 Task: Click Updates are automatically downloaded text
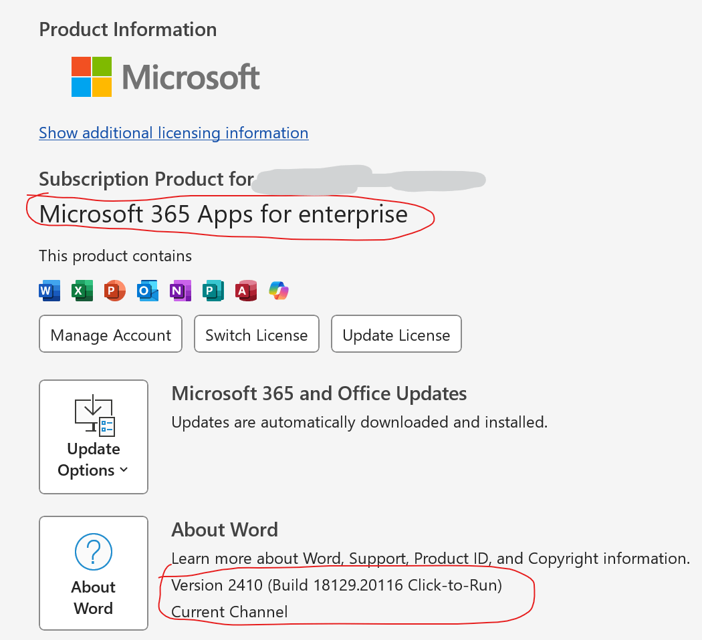(x=360, y=422)
